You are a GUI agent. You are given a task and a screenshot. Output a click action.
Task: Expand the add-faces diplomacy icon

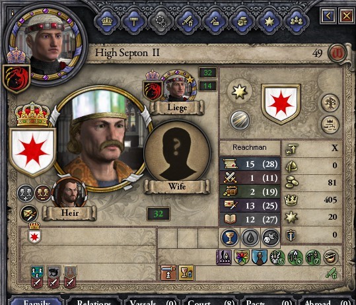point(26,193)
